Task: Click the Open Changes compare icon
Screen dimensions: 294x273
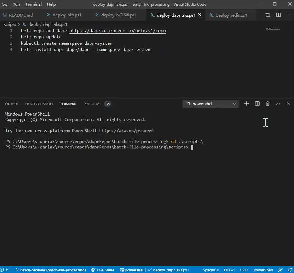Action: [268, 15]
